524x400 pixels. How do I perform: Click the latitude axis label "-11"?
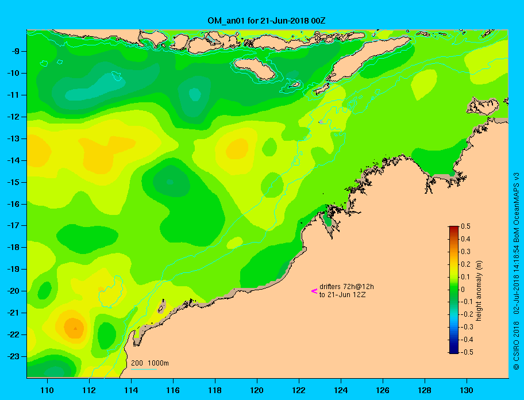pyautogui.click(x=13, y=95)
